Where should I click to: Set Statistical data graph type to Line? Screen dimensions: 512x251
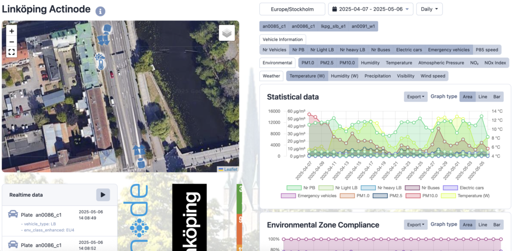(483, 97)
